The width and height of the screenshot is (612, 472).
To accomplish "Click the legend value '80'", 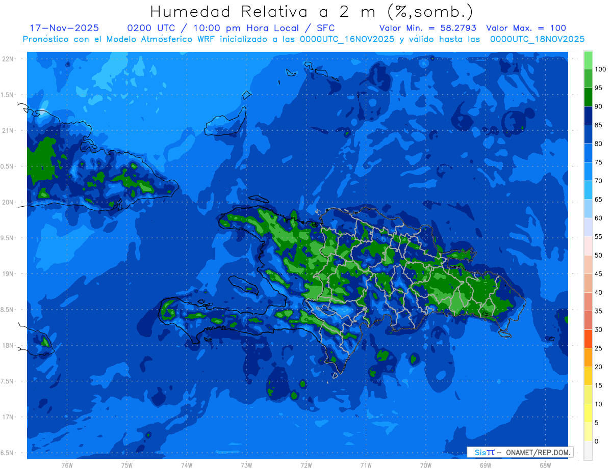I will (x=598, y=144).
